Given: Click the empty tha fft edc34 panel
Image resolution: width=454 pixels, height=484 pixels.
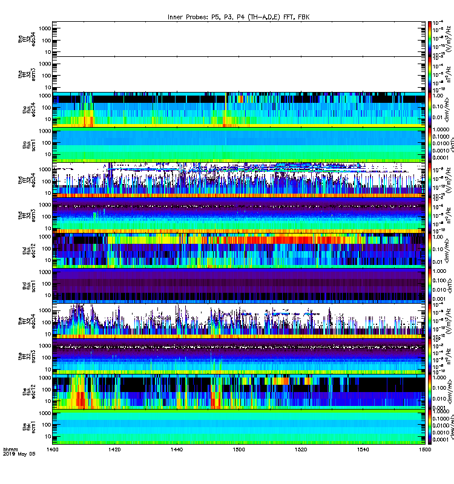Looking at the screenshot, I should pyautogui.click(x=239, y=39).
